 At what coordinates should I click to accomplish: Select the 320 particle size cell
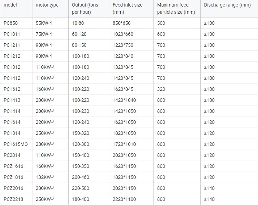[x=161, y=89]
